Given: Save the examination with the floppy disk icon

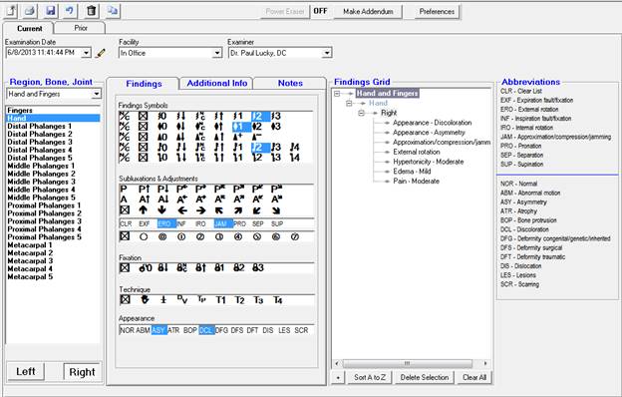Looking at the screenshot, I should pos(51,11).
